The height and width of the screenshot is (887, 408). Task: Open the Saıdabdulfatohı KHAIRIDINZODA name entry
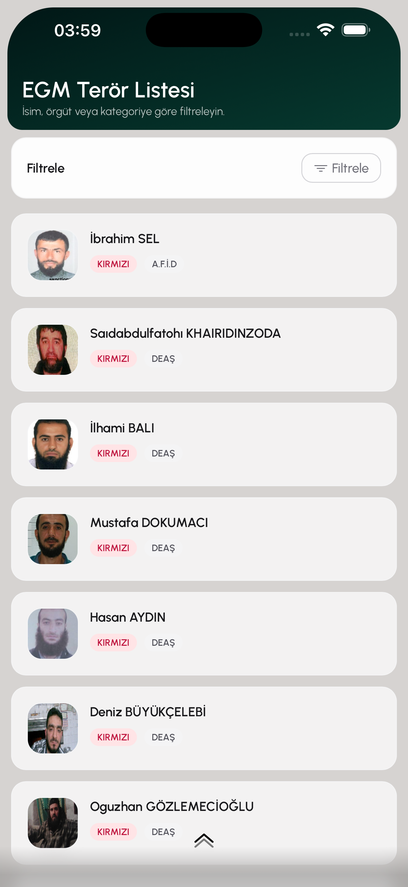(x=185, y=333)
